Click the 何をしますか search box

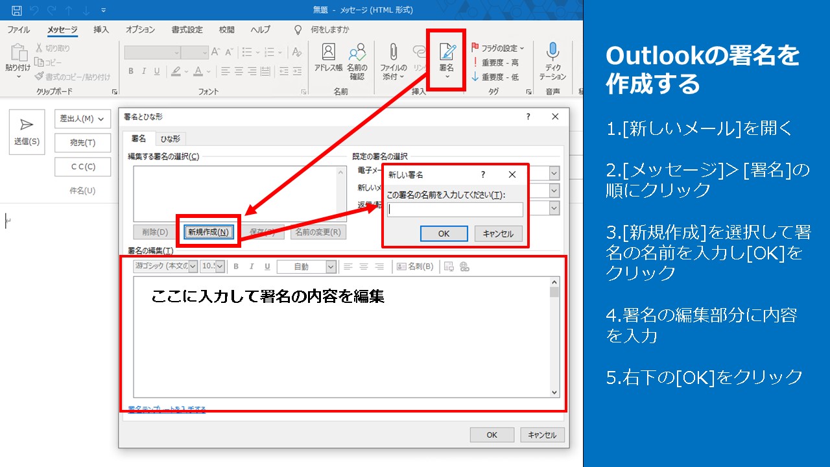330,30
